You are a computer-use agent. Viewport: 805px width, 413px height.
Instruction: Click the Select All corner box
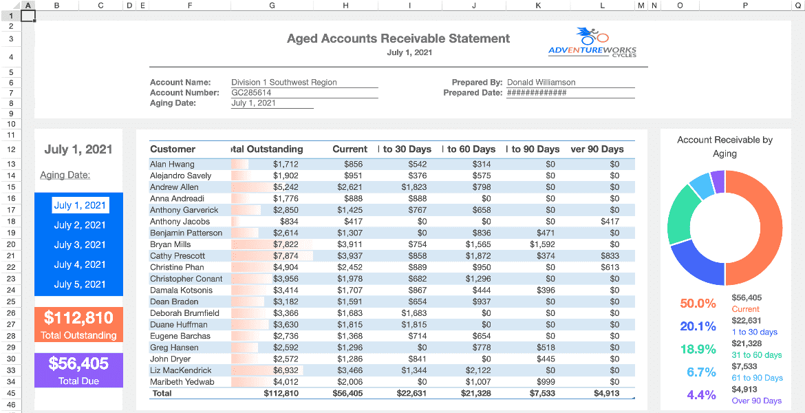[x=11, y=5]
